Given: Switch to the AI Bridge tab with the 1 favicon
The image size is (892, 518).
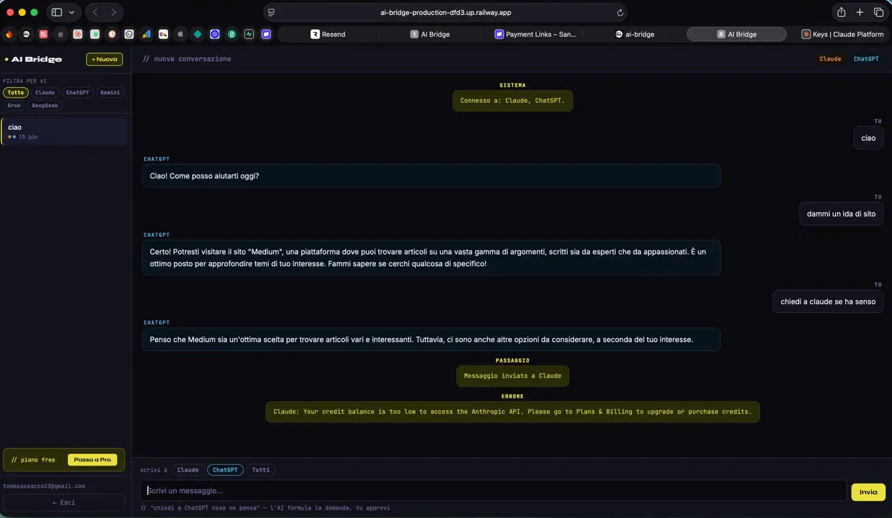Looking at the screenshot, I should point(430,34).
